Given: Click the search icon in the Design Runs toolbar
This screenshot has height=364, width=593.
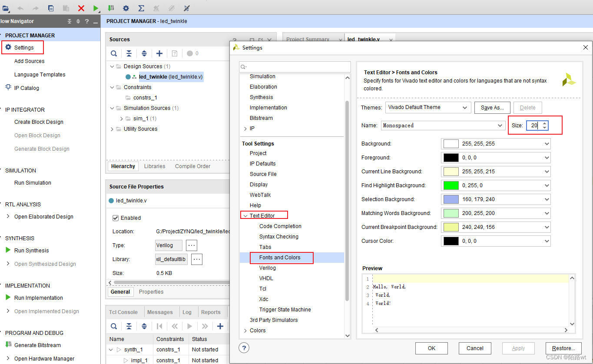Looking at the screenshot, I should 114,326.
